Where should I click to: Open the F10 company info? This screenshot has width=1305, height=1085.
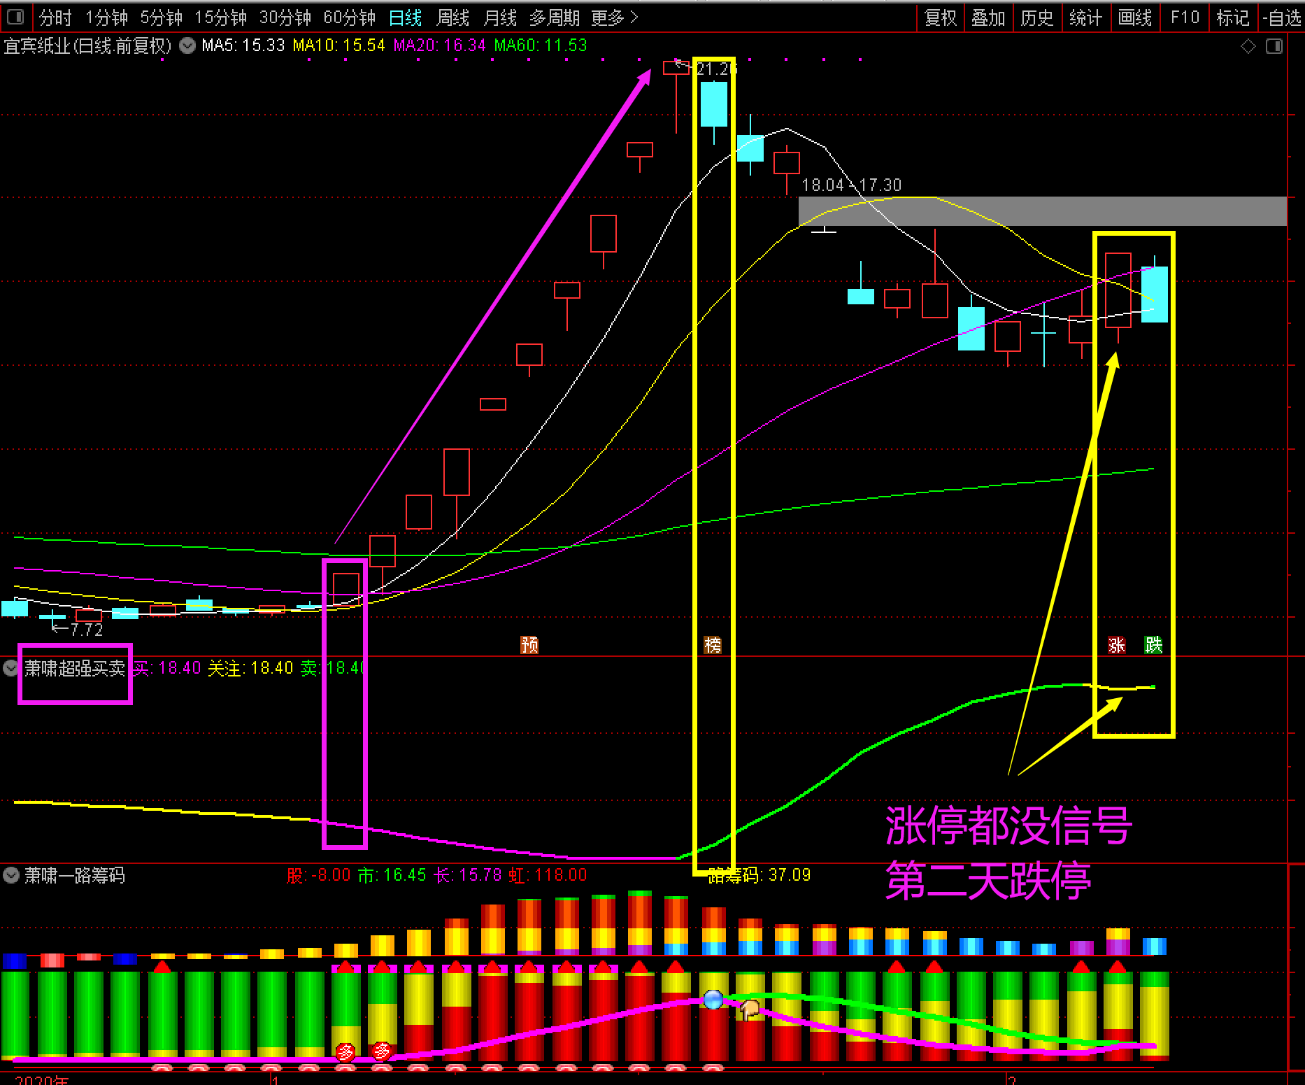(x=1185, y=17)
